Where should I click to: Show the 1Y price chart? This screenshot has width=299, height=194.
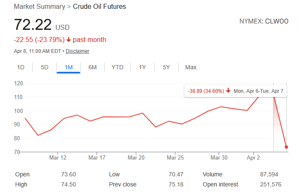pyautogui.click(x=142, y=67)
